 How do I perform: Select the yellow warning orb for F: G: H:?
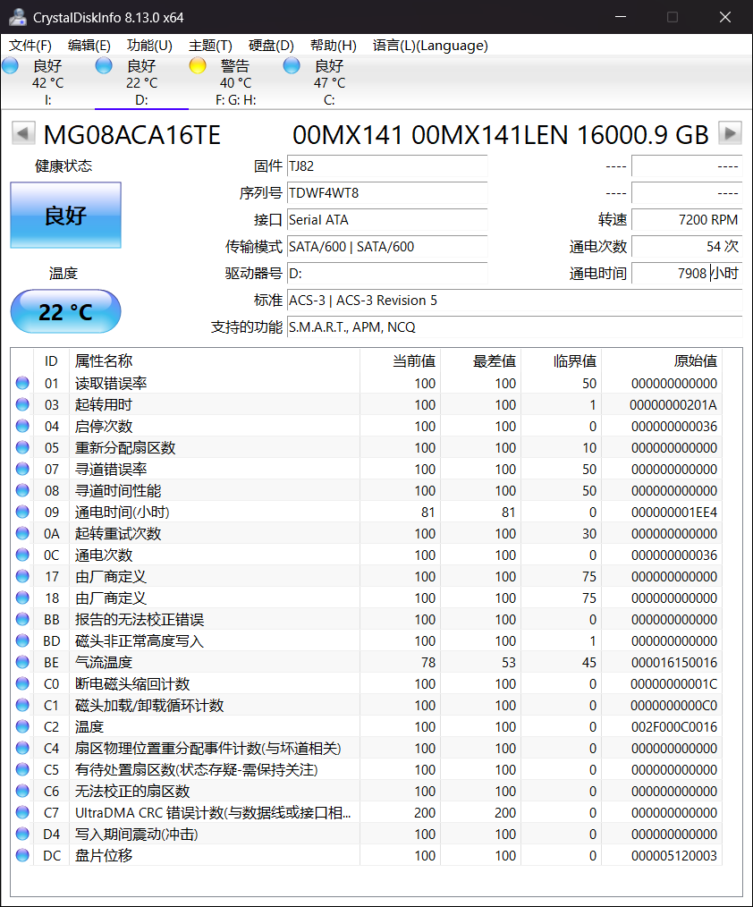point(198,65)
